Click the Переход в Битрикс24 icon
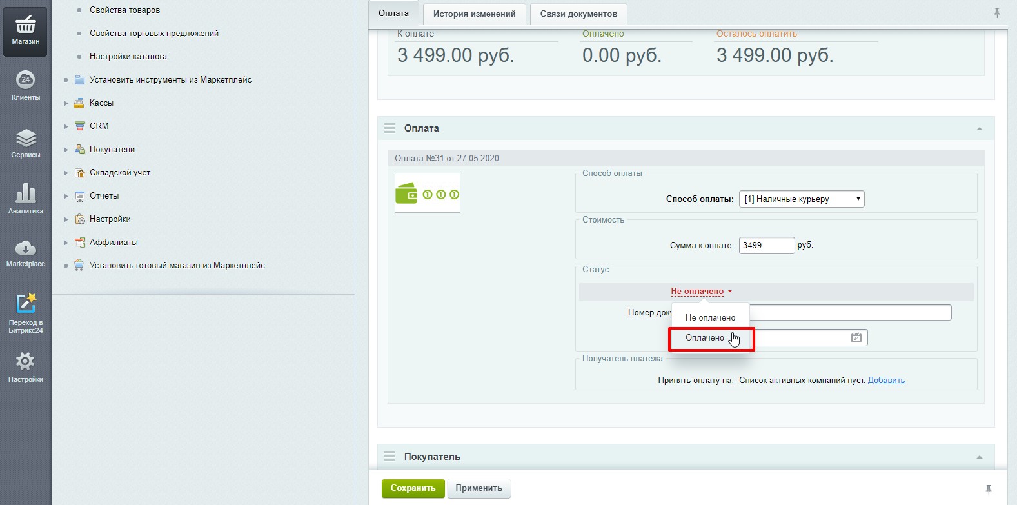 (25, 313)
